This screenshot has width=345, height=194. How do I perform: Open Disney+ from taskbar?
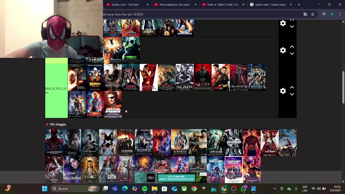pos(214,189)
